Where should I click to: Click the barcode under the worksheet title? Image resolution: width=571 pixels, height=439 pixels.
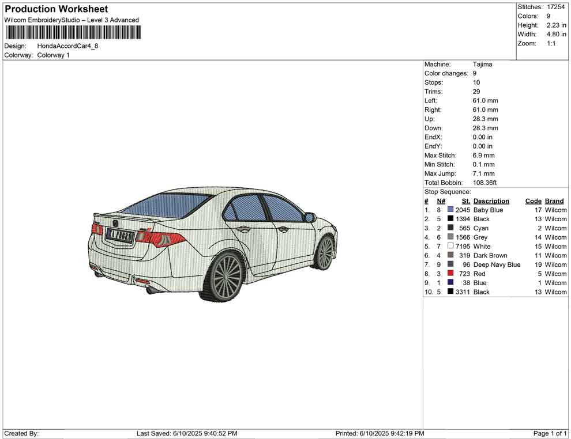tap(71, 32)
